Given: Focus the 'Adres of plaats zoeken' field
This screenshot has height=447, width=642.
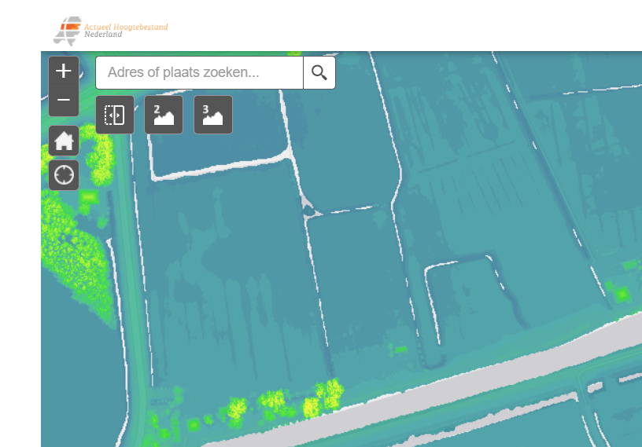Looking at the screenshot, I should [x=200, y=73].
